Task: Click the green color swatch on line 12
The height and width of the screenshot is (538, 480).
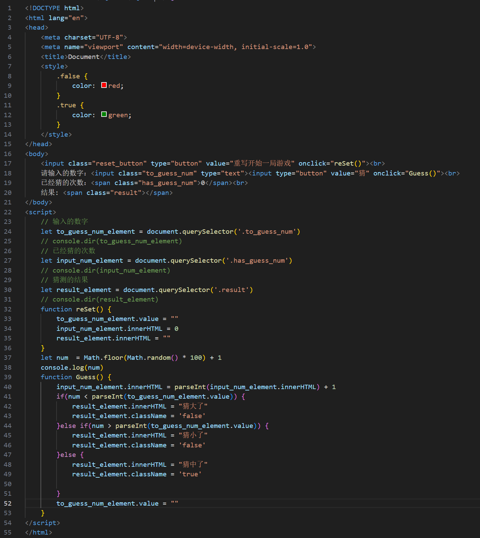Action: (104, 114)
